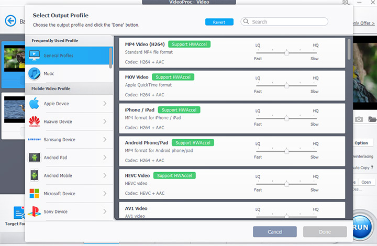Open Apple Device profile list
377x246 pixels.
pos(69,103)
